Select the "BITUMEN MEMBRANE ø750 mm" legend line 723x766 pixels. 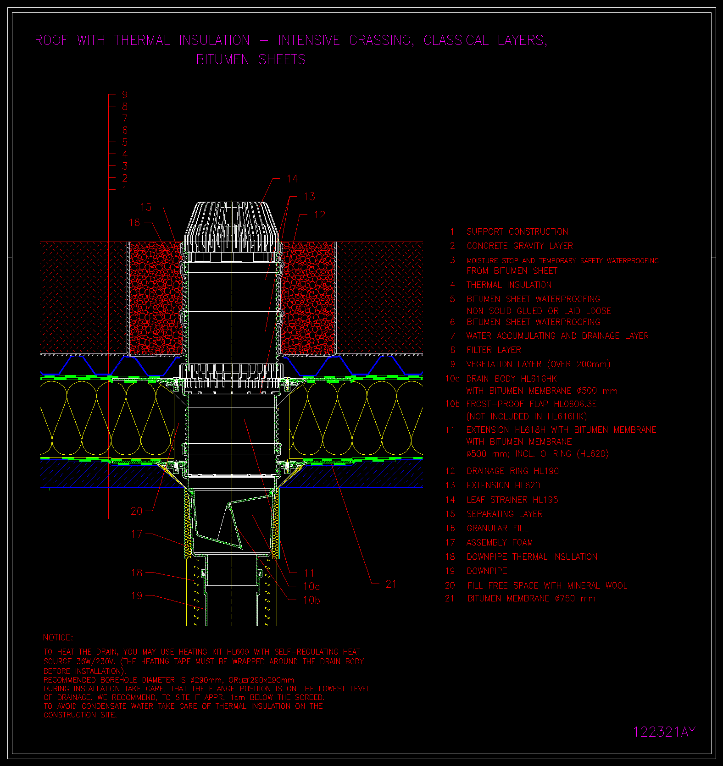[531, 599]
